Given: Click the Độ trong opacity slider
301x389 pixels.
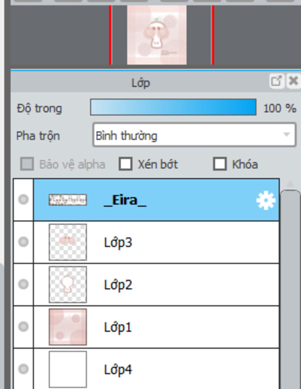Looking at the screenshot, I should (173, 107).
